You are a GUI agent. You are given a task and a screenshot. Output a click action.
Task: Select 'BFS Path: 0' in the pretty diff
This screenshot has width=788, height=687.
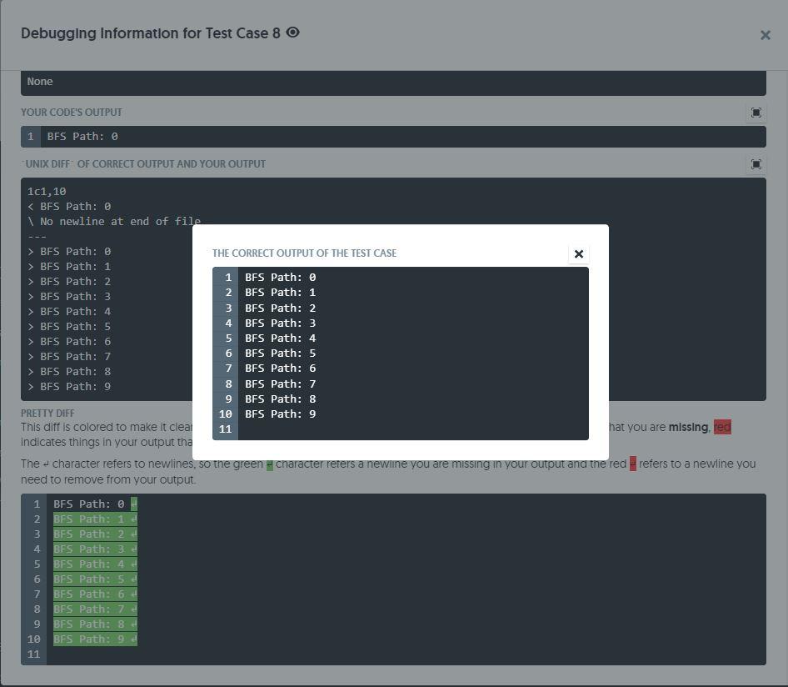click(x=89, y=504)
